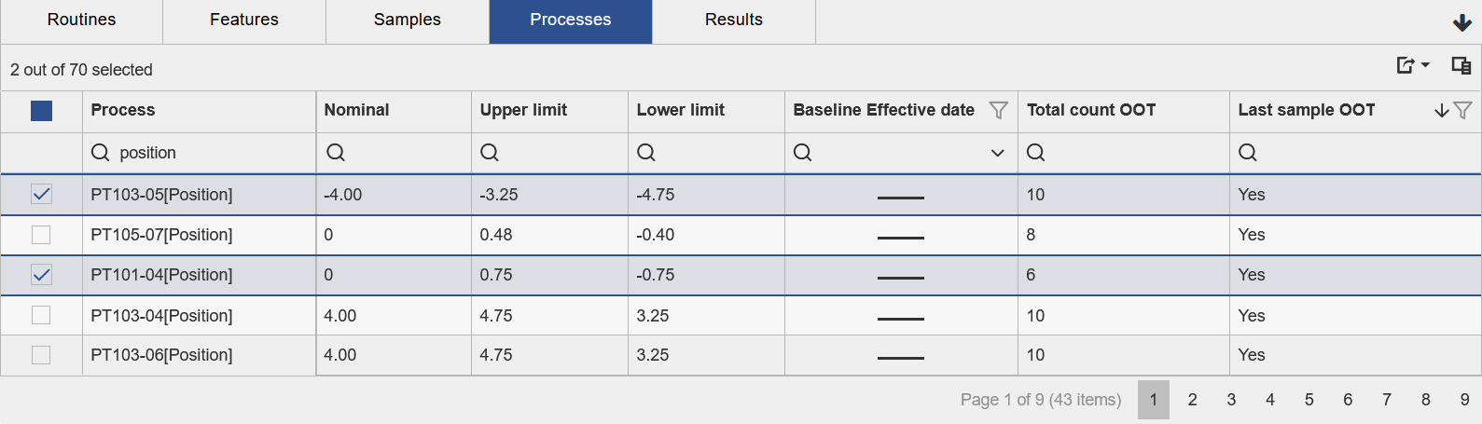Toggle the select-all header checkbox

click(41, 111)
